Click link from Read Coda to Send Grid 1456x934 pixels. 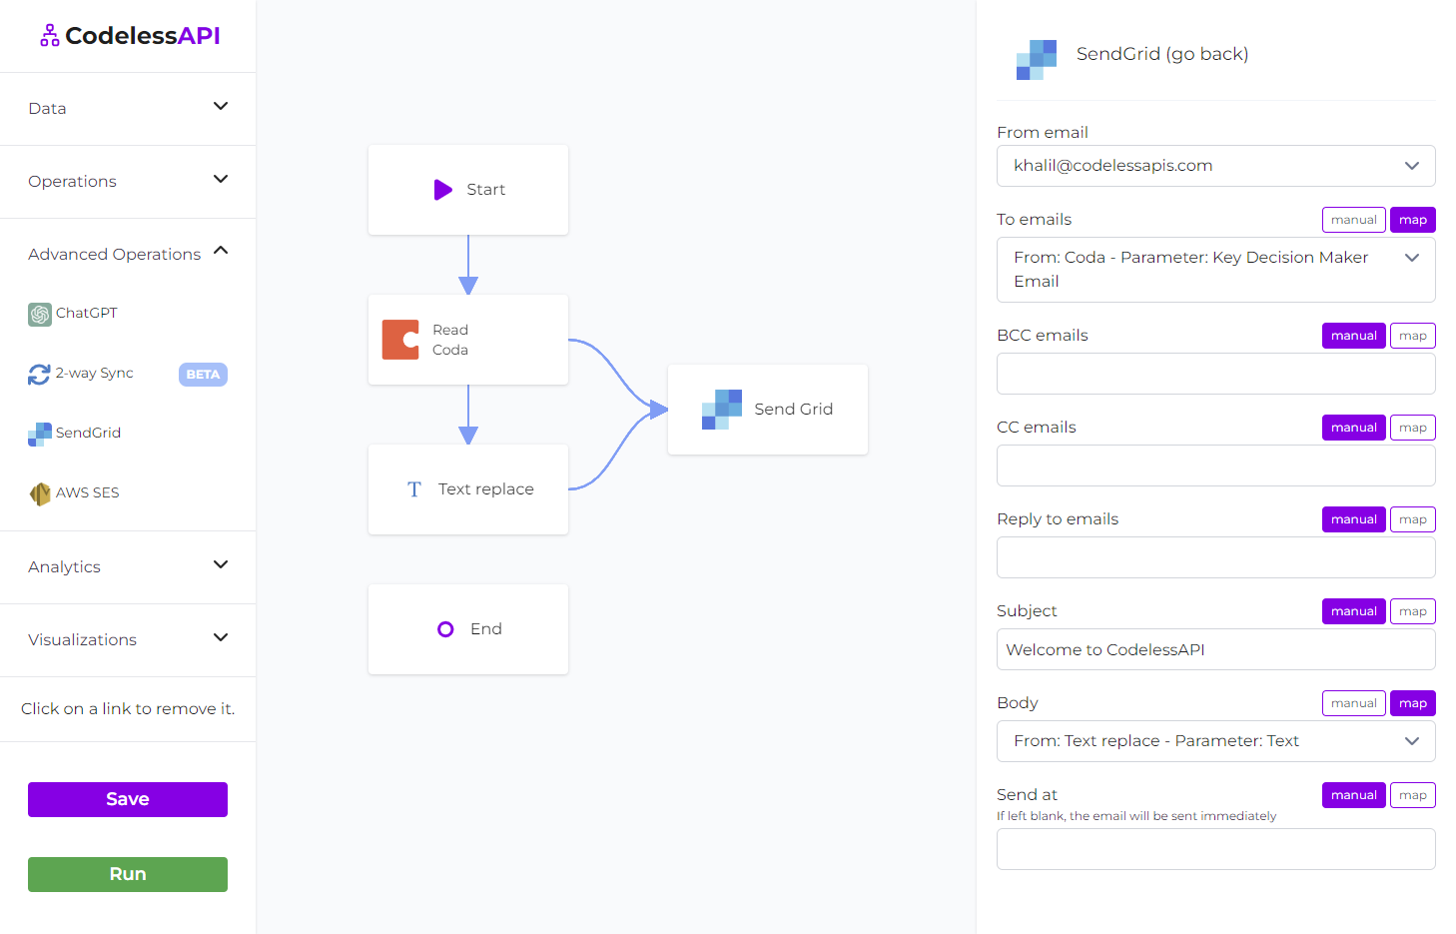pos(619,376)
